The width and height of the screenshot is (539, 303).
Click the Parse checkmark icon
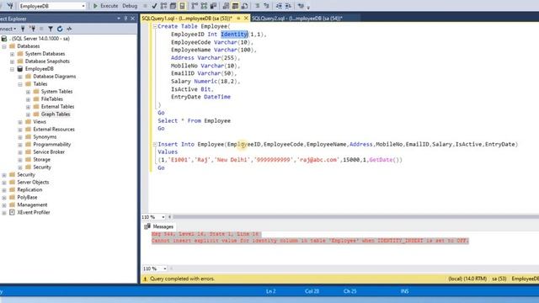[155, 6]
